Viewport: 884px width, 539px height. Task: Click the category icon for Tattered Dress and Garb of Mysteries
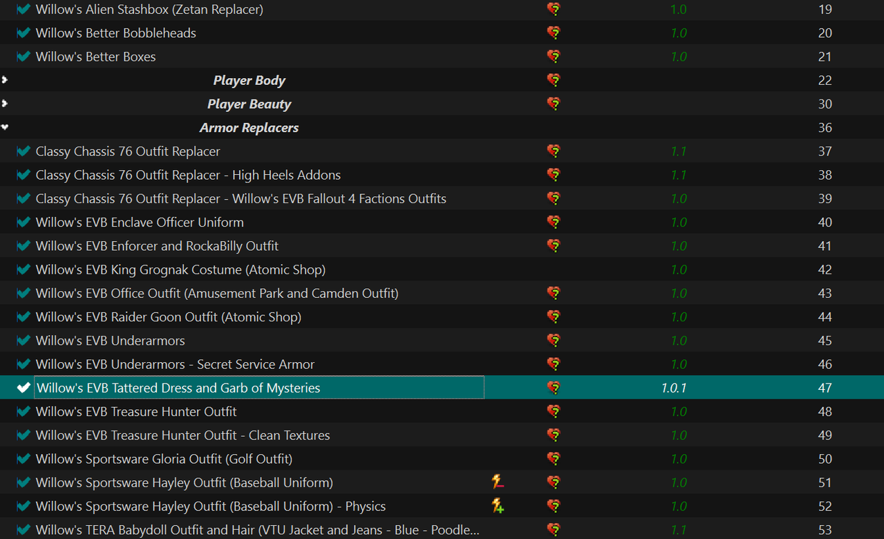(x=554, y=388)
